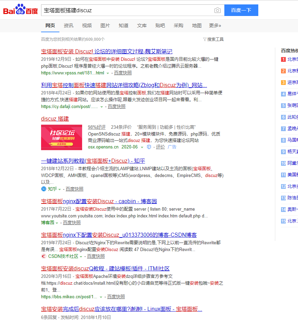Open 百度快照 for CSDN result
298x320 pixels.
coord(96,256)
